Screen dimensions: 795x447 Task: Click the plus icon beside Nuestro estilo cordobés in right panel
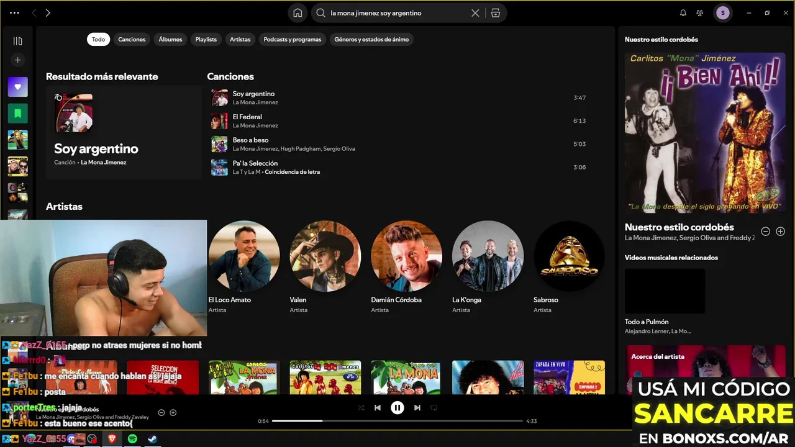click(781, 231)
